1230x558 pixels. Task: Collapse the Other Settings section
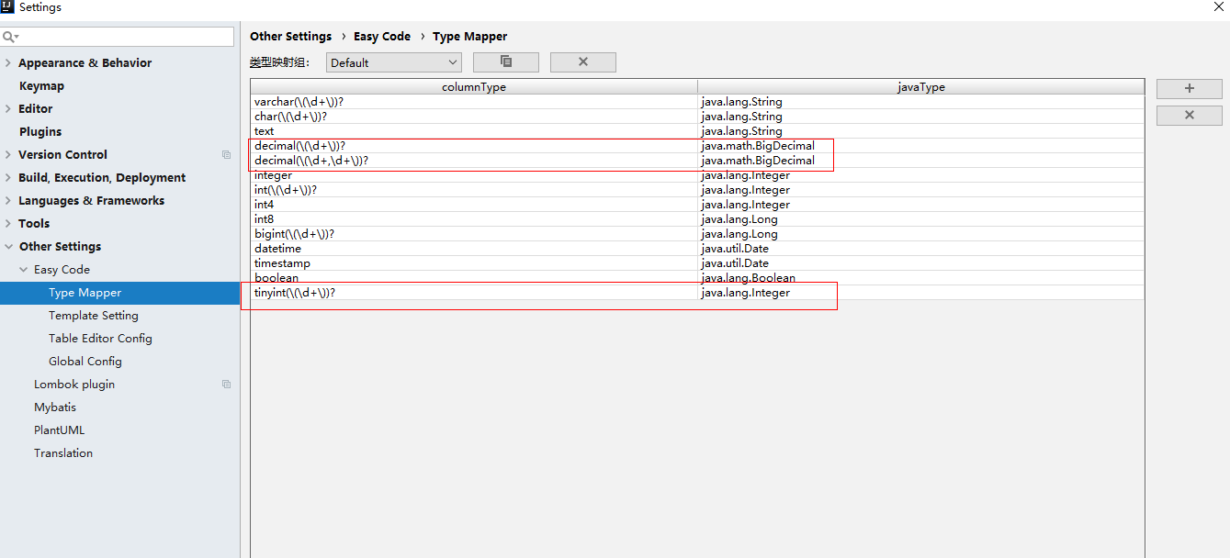tap(9, 246)
